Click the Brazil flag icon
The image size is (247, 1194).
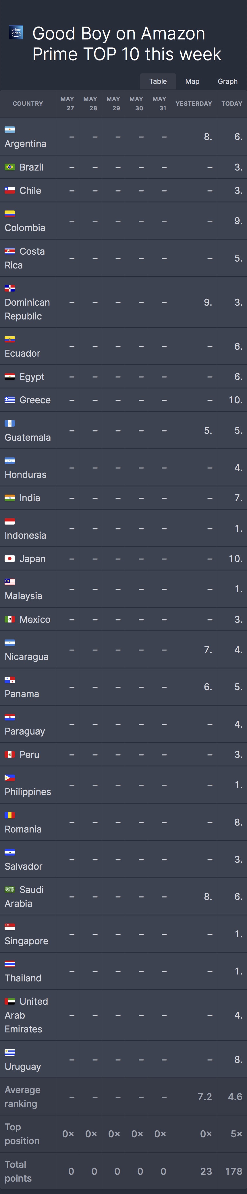(x=10, y=167)
